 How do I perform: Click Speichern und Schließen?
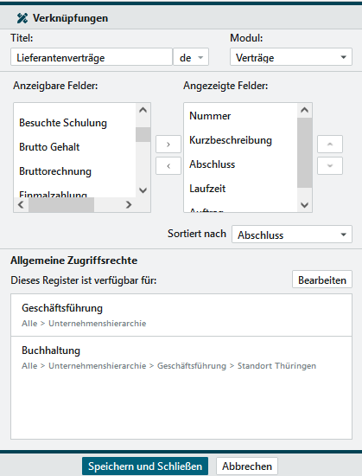click(x=145, y=466)
